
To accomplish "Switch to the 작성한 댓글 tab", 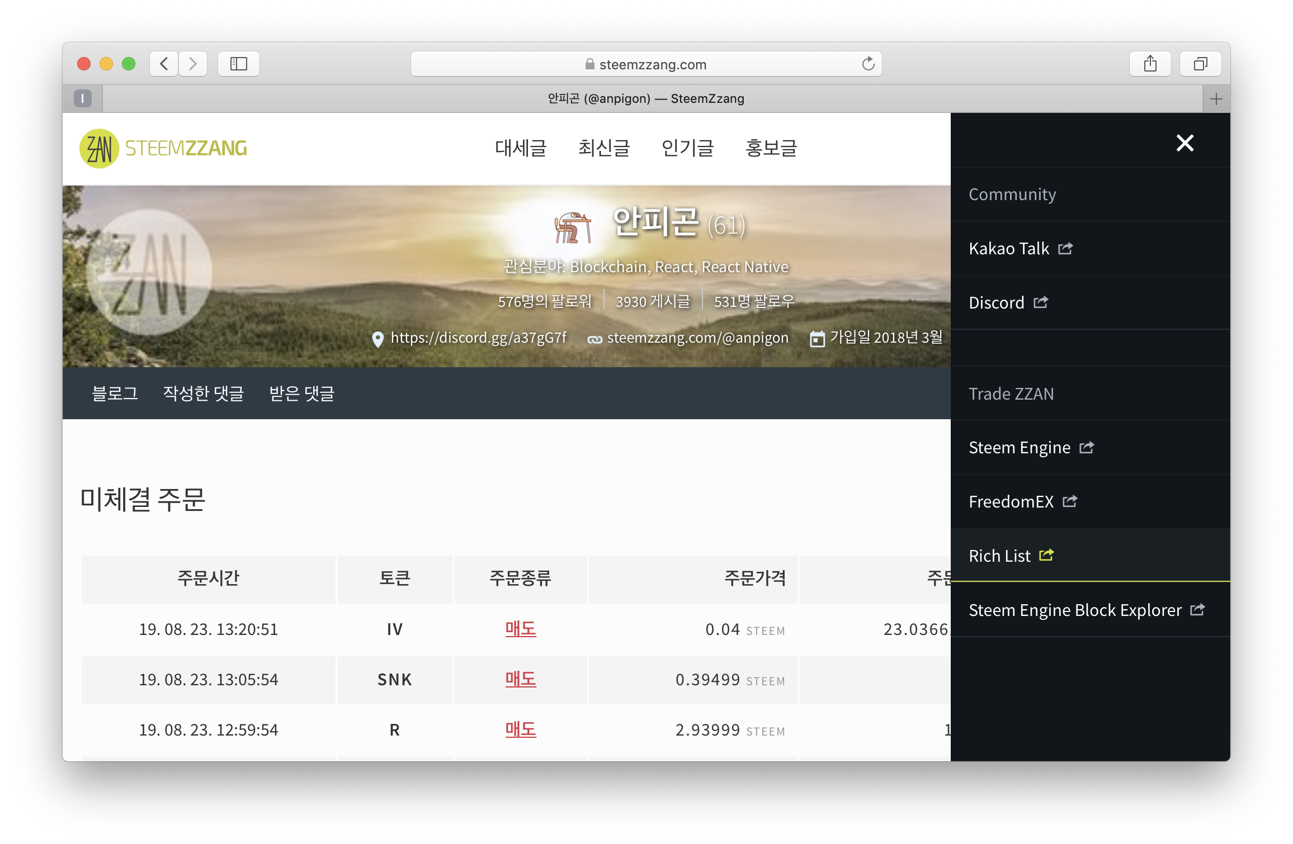I will (204, 393).
